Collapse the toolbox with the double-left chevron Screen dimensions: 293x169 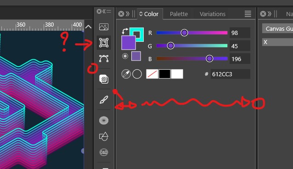[x=104, y=11]
